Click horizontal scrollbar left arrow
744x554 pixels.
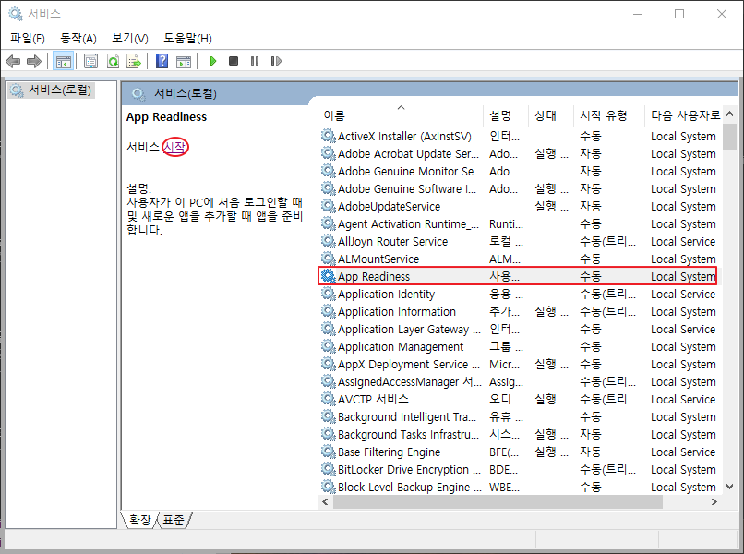pyautogui.click(x=325, y=501)
